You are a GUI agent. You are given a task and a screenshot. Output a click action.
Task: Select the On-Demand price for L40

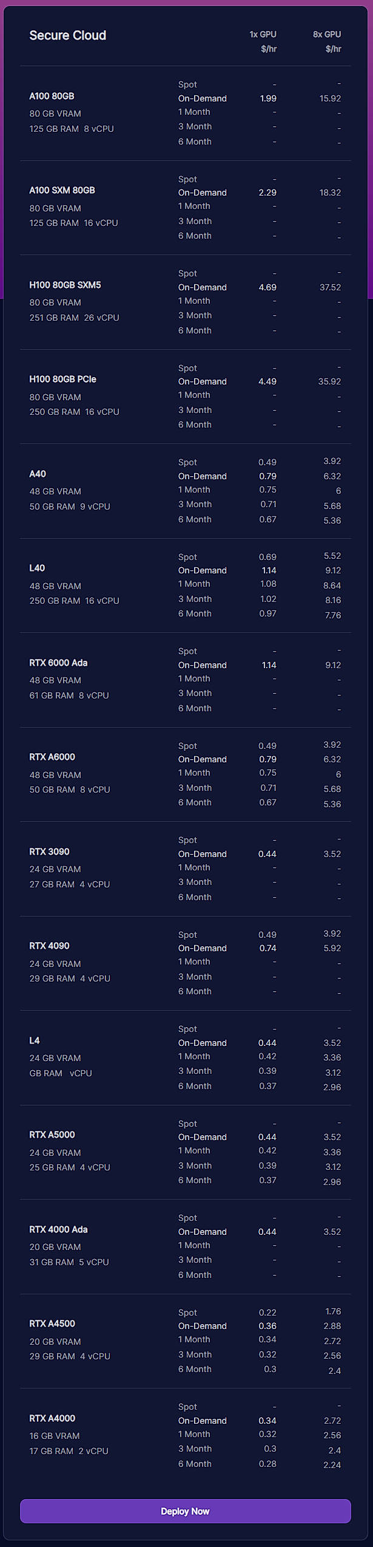[269, 570]
